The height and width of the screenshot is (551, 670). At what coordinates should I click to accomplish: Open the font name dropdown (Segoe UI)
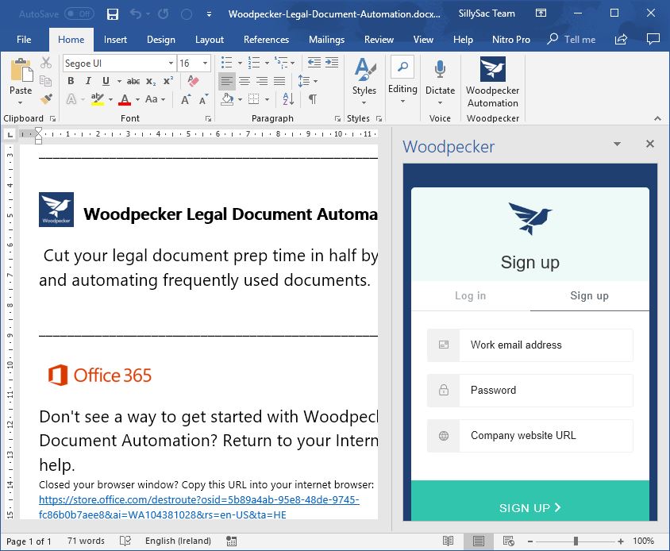coord(171,63)
